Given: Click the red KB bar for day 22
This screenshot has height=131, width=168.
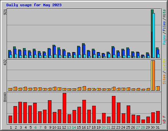Looking at the screenshot, I should pos(114,110).
